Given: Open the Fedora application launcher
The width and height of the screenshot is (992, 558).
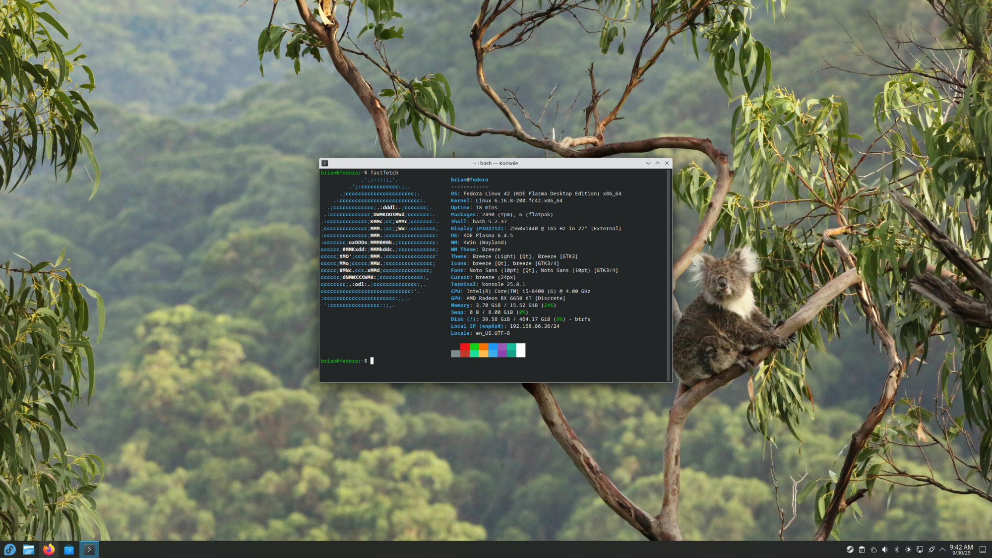Looking at the screenshot, I should 10,550.
